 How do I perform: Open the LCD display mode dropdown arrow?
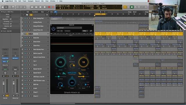pyautogui.click(x=121, y=7)
